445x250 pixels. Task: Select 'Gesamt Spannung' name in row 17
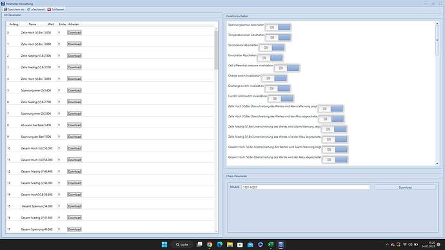pyautogui.click(x=32, y=229)
